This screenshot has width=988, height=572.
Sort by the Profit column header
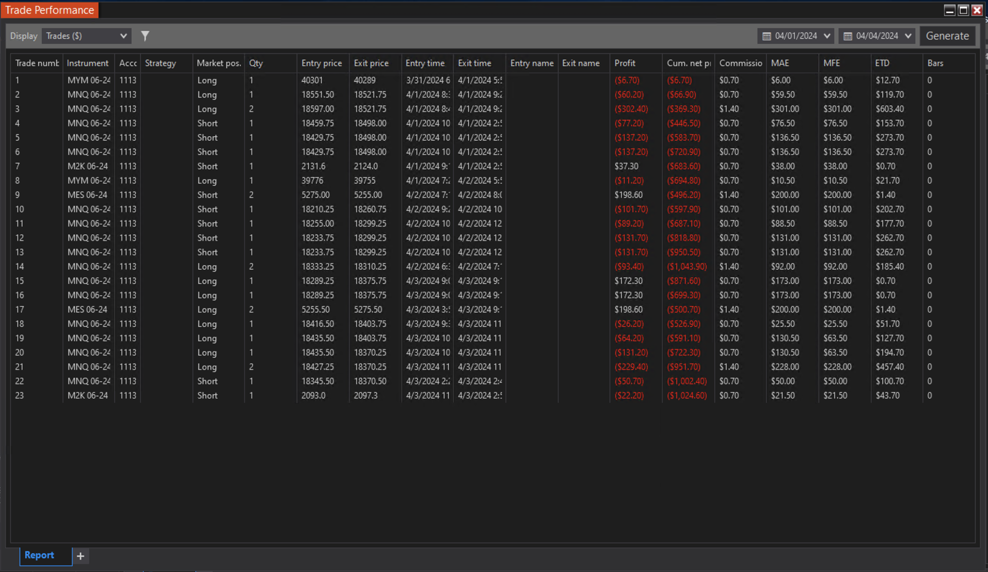coord(625,63)
